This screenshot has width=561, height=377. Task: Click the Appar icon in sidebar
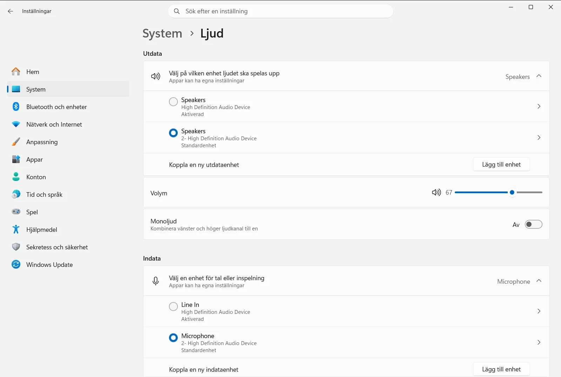coord(16,159)
